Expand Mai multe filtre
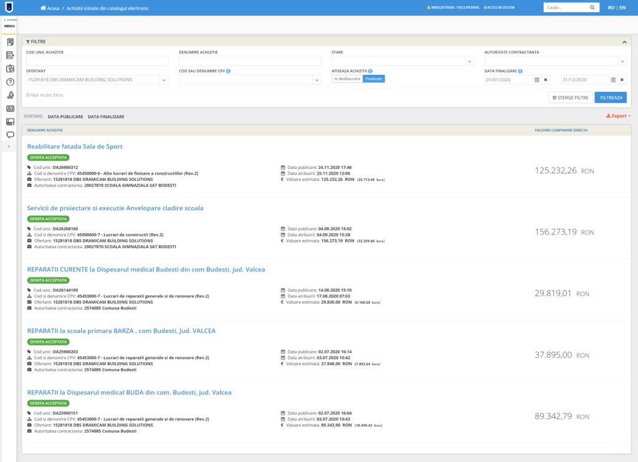This screenshot has height=462, width=638. tap(45, 95)
